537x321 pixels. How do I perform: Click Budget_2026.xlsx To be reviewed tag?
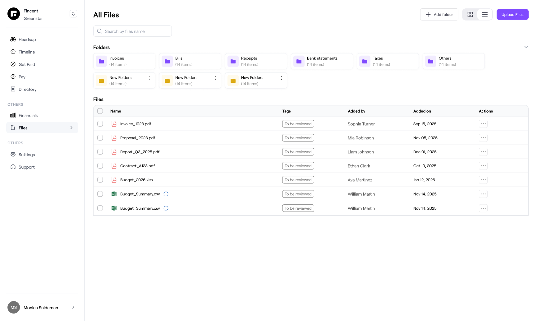pyautogui.click(x=298, y=180)
